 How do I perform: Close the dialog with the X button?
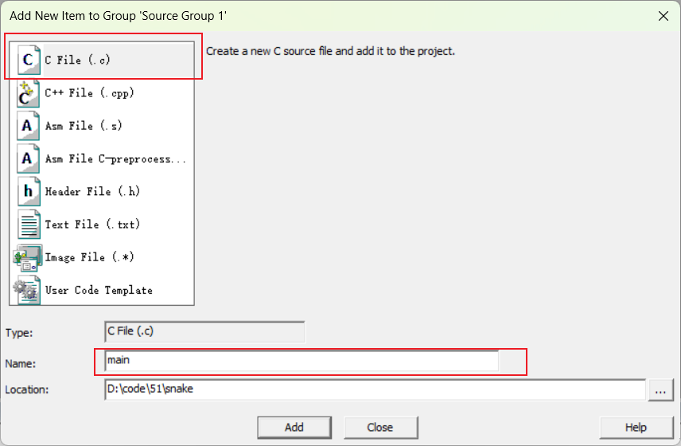[x=663, y=16]
